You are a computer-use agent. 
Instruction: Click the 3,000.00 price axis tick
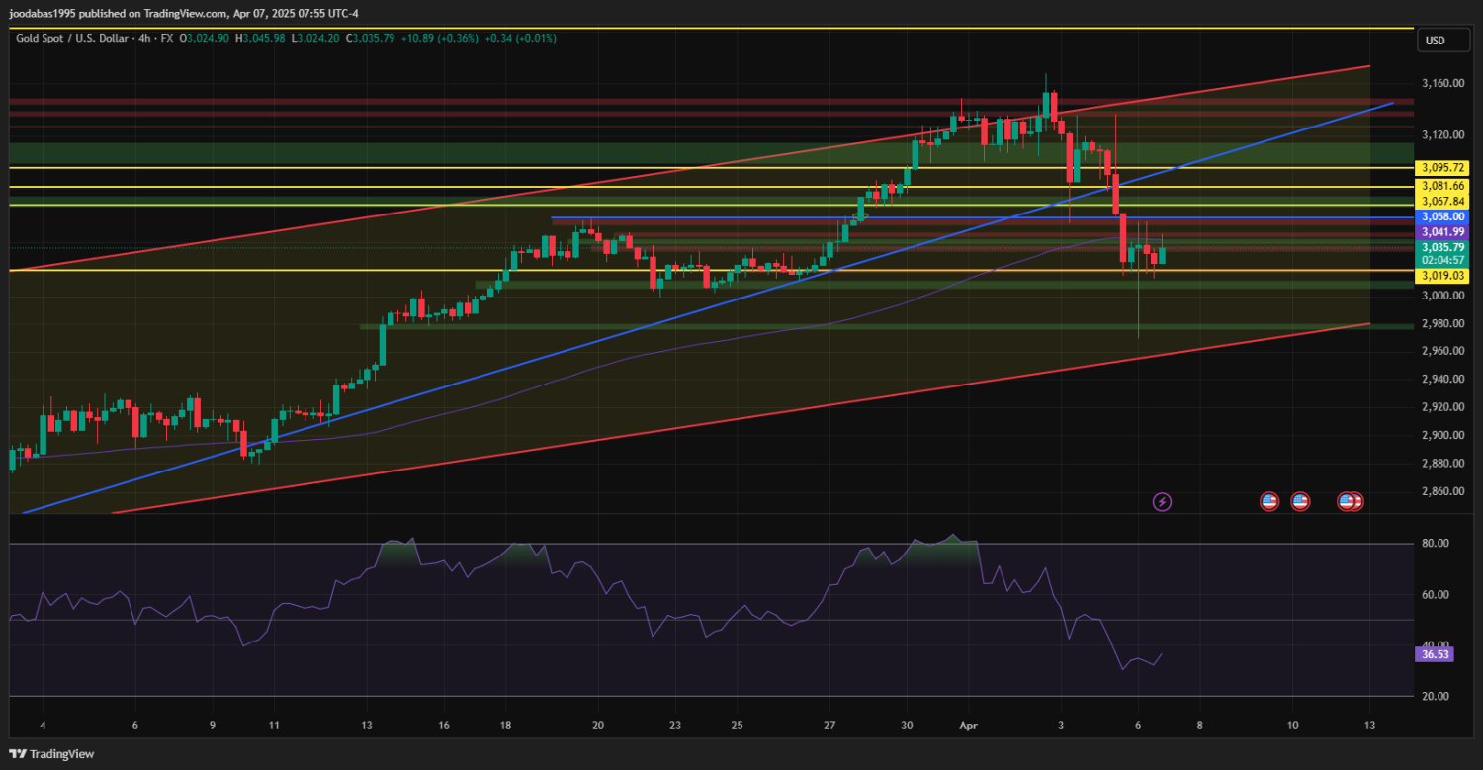pyautogui.click(x=1442, y=296)
